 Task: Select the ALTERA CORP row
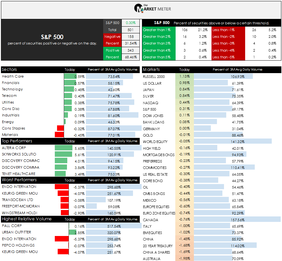70,148
